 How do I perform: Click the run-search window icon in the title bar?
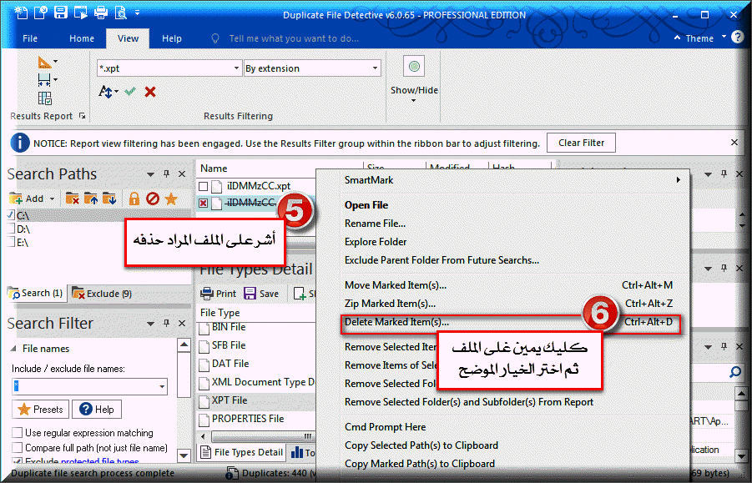pyautogui.click(x=81, y=13)
